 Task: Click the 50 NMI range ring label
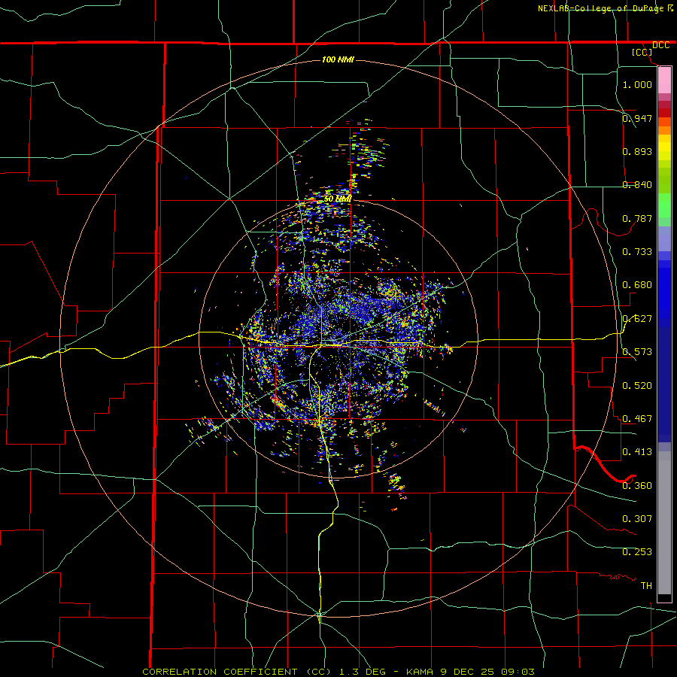click(x=338, y=199)
